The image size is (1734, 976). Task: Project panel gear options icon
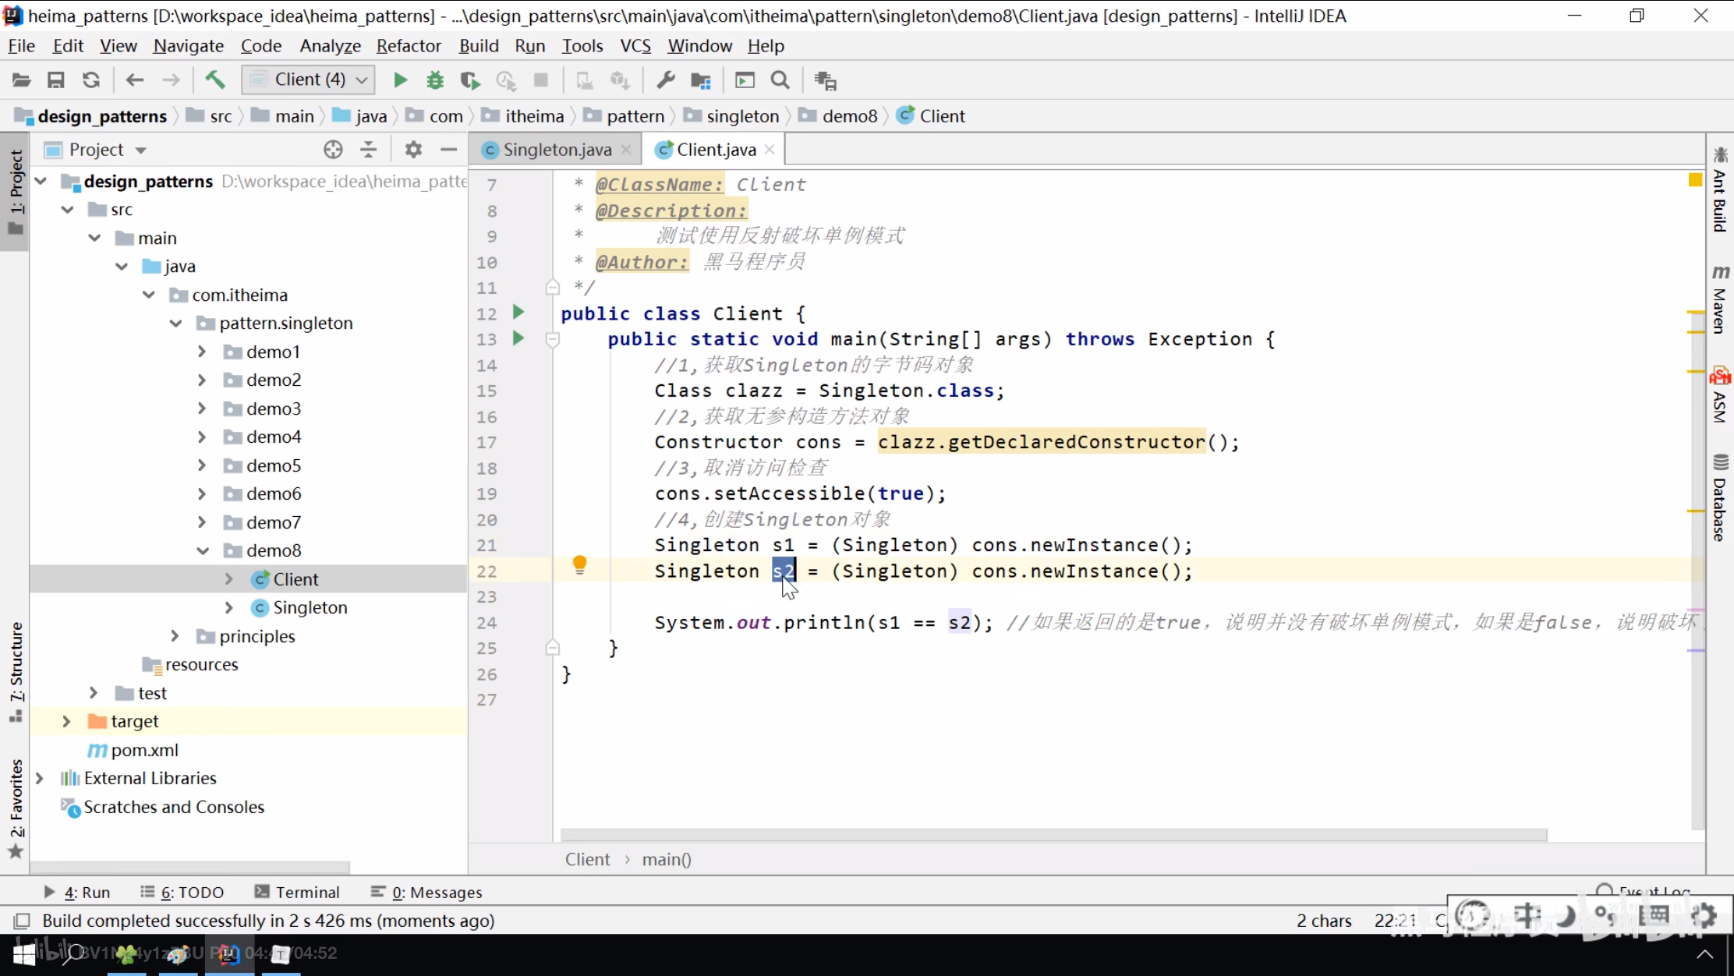[x=413, y=150]
